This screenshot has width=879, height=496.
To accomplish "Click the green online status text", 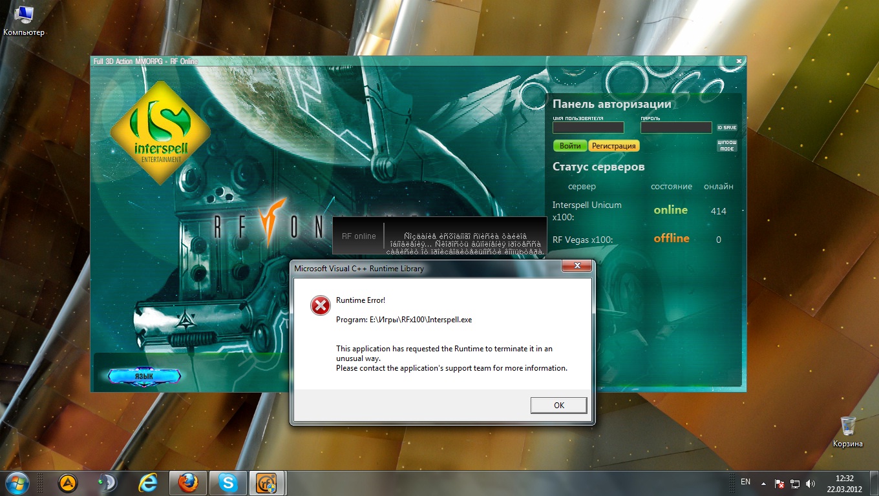I will 671,210.
